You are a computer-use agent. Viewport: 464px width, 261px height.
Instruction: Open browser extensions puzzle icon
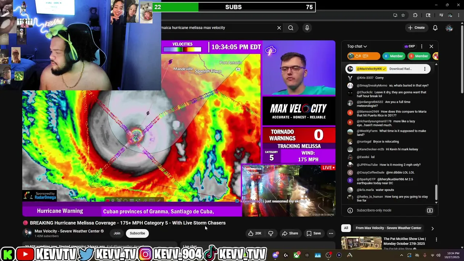click(x=415, y=15)
